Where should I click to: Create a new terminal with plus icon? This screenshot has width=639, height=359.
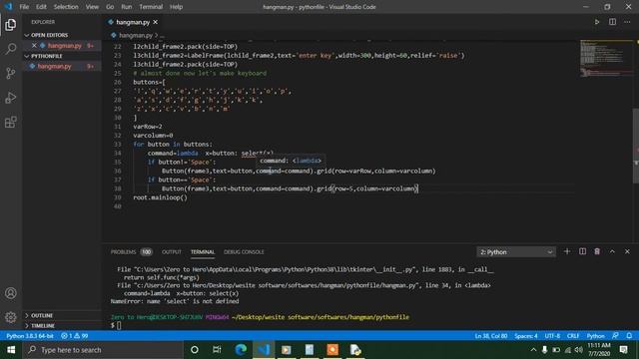coord(567,251)
